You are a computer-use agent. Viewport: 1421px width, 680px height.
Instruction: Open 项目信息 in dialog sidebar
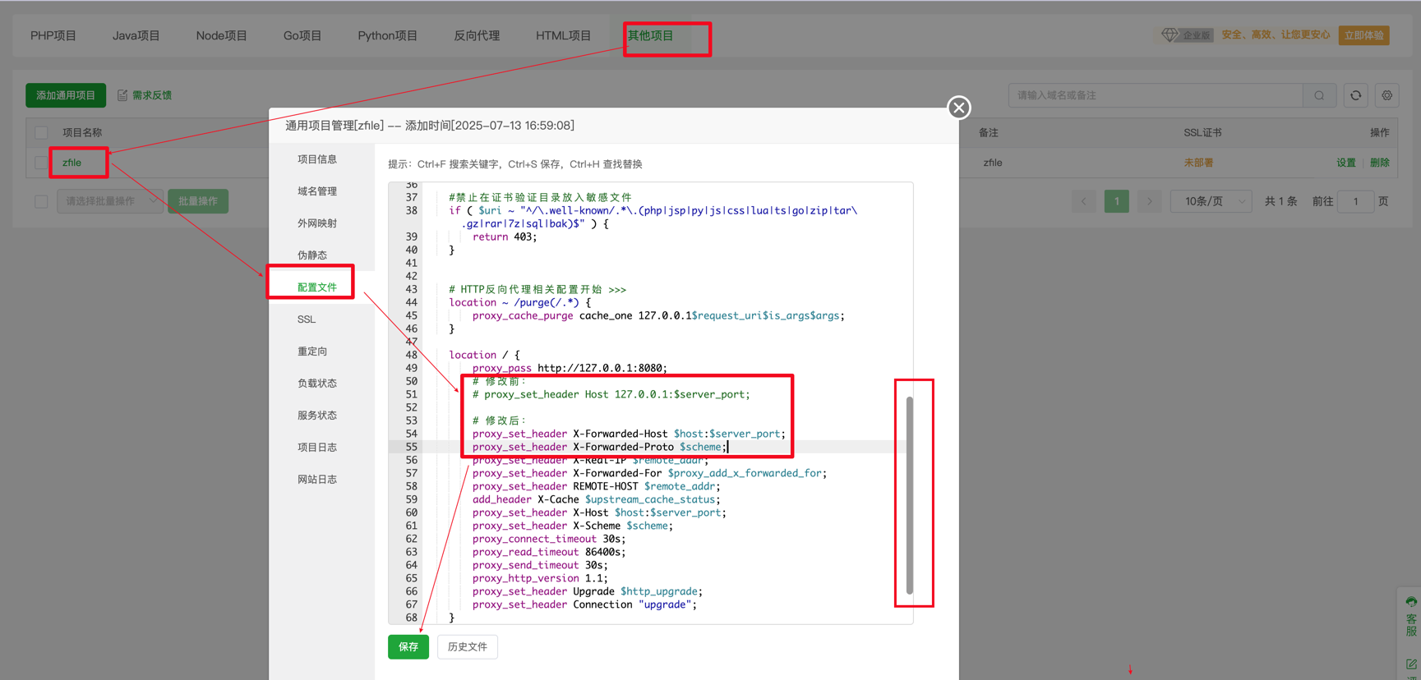click(x=317, y=159)
